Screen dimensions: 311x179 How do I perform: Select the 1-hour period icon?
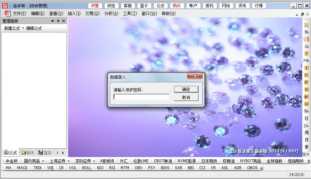(x=306, y=104)
